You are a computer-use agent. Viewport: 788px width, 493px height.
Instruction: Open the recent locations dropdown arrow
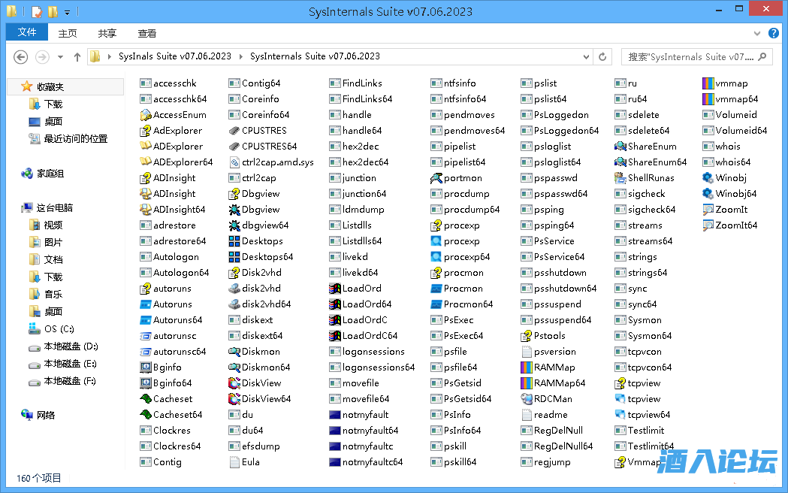point(61,57)
